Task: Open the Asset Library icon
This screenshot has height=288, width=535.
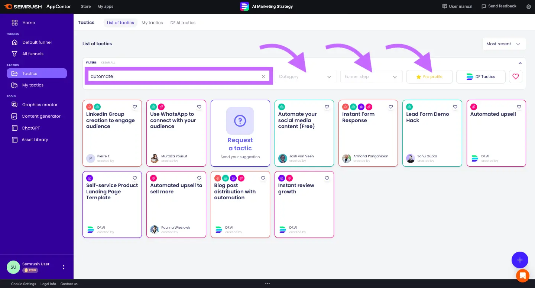Action: click(14, 140)
